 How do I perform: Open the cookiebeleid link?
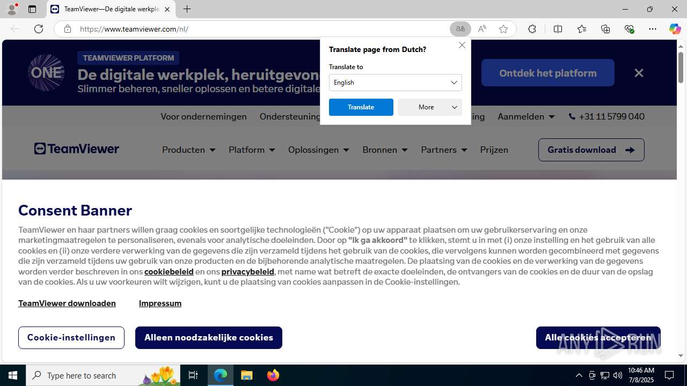tap(169, 272)
